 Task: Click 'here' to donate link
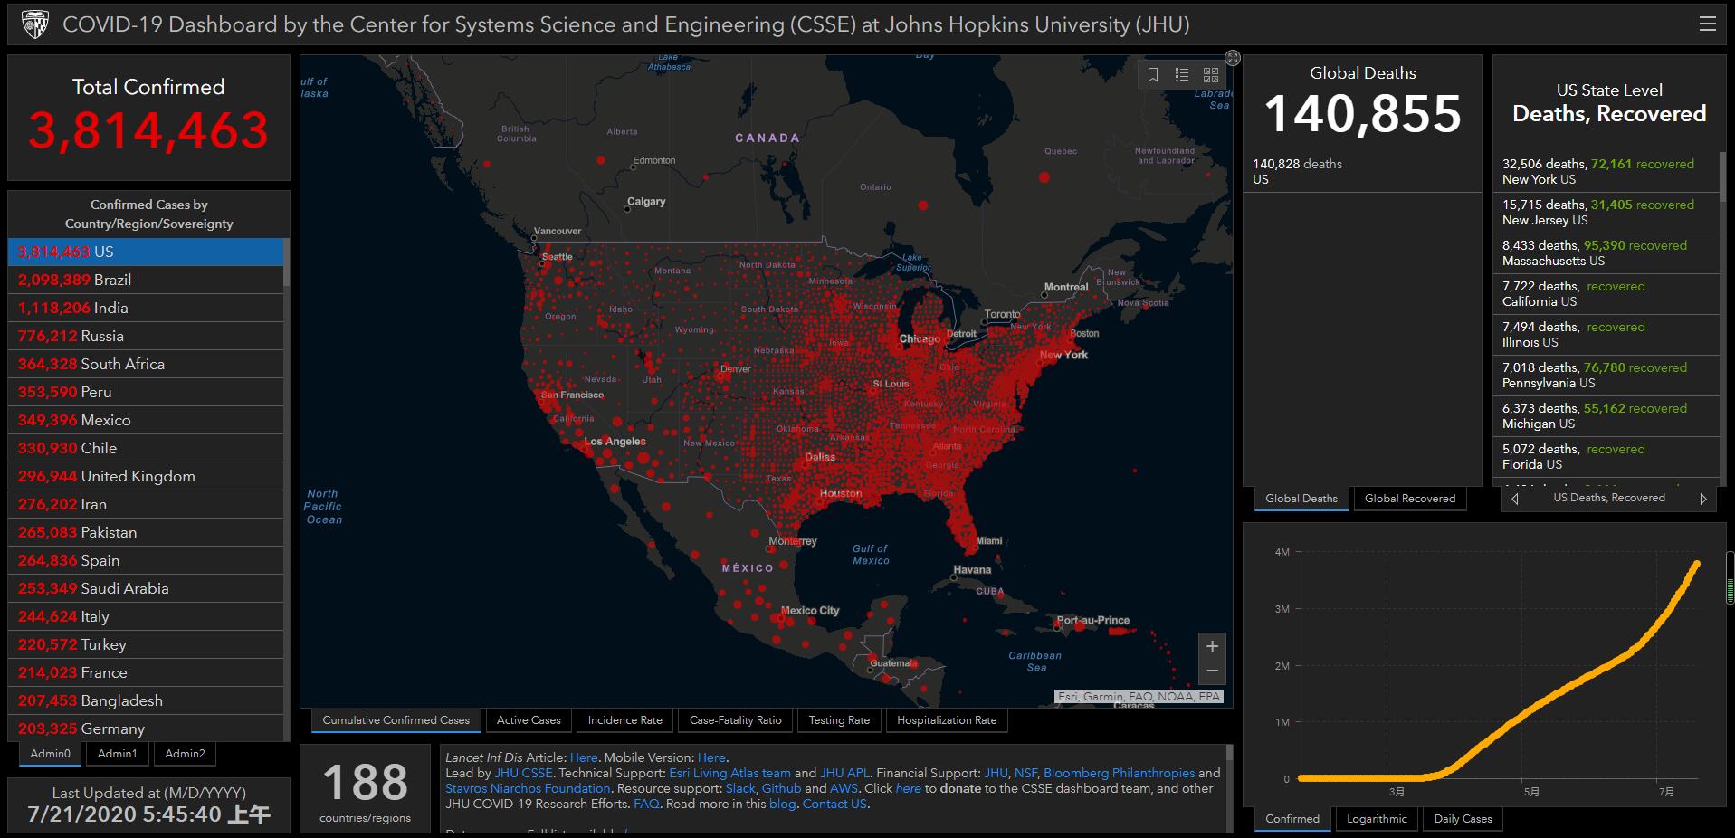tap(908, 788)
